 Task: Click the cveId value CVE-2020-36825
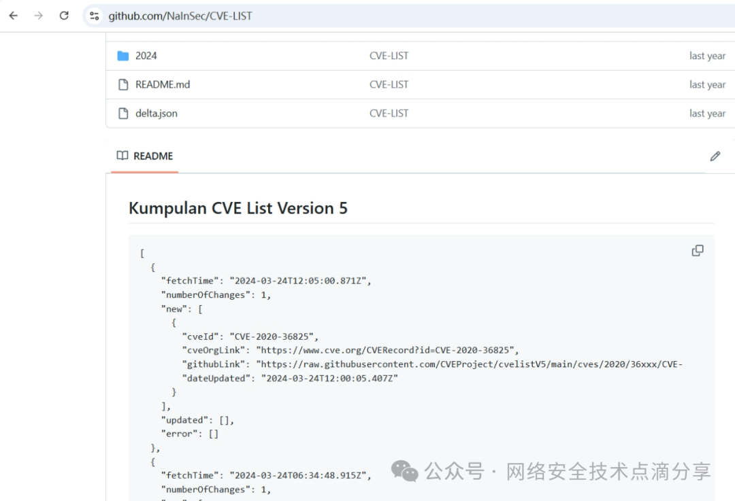click(272, 336)
